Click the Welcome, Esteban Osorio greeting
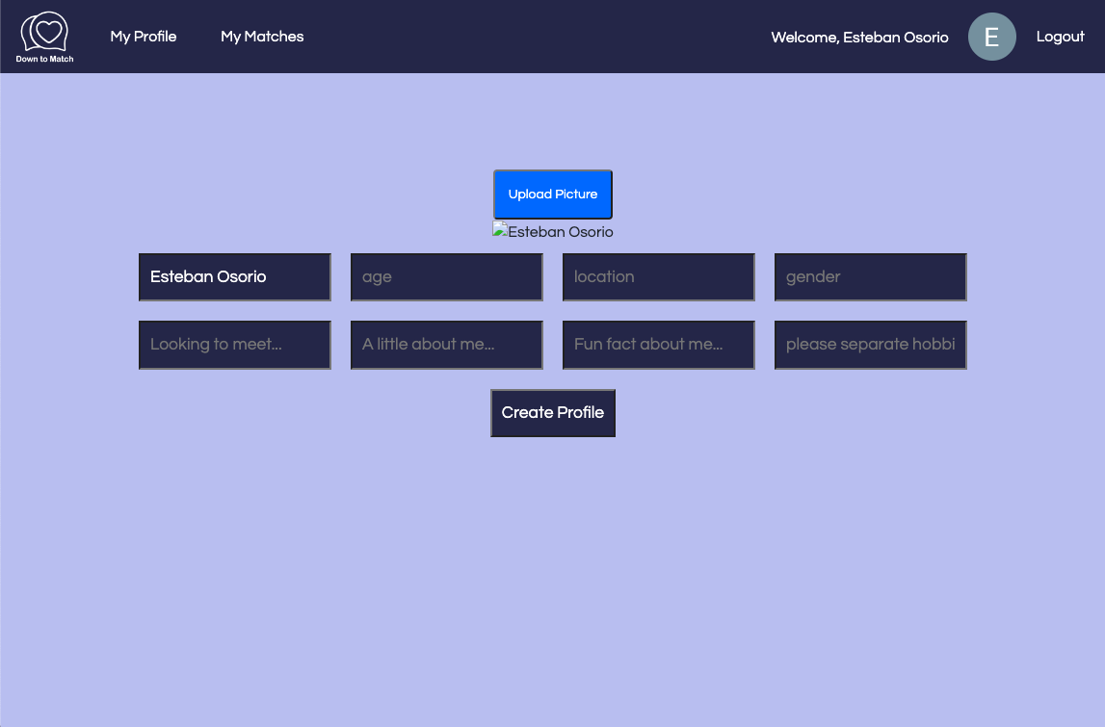 point(858,38)
